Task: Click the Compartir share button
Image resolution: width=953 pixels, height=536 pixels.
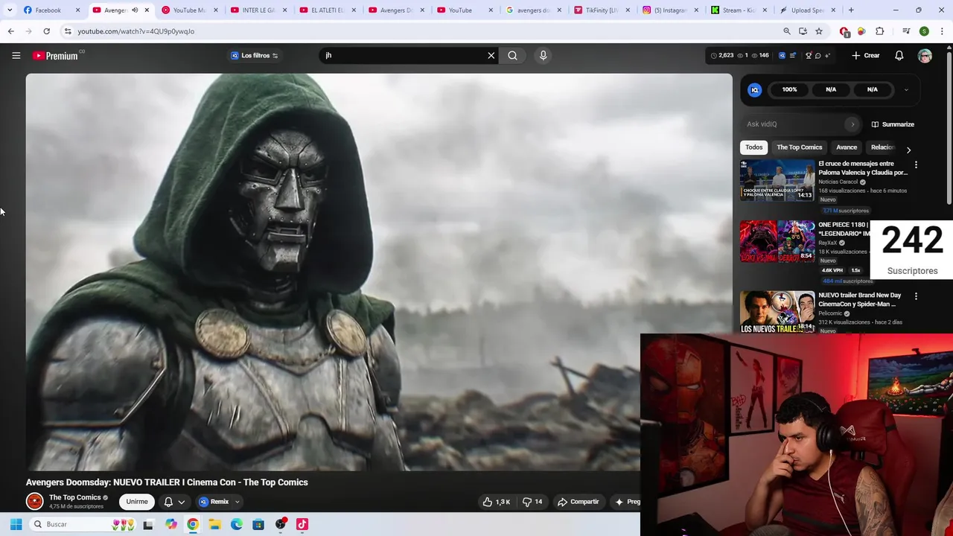Action: point(578,502)
